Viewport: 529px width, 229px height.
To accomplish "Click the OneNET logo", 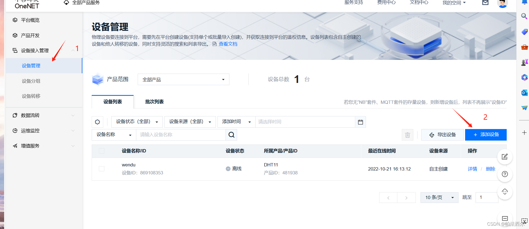I will [27, 5].
